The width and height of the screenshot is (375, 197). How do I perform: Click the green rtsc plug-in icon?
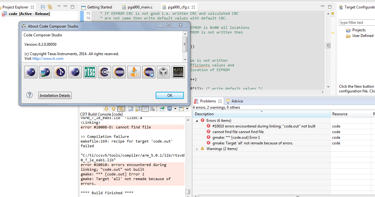tap(90, 72)
